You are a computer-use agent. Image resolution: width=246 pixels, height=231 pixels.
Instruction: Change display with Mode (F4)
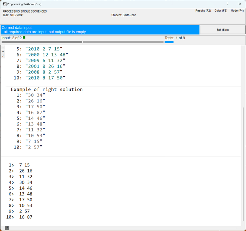(x=237, y=11)
